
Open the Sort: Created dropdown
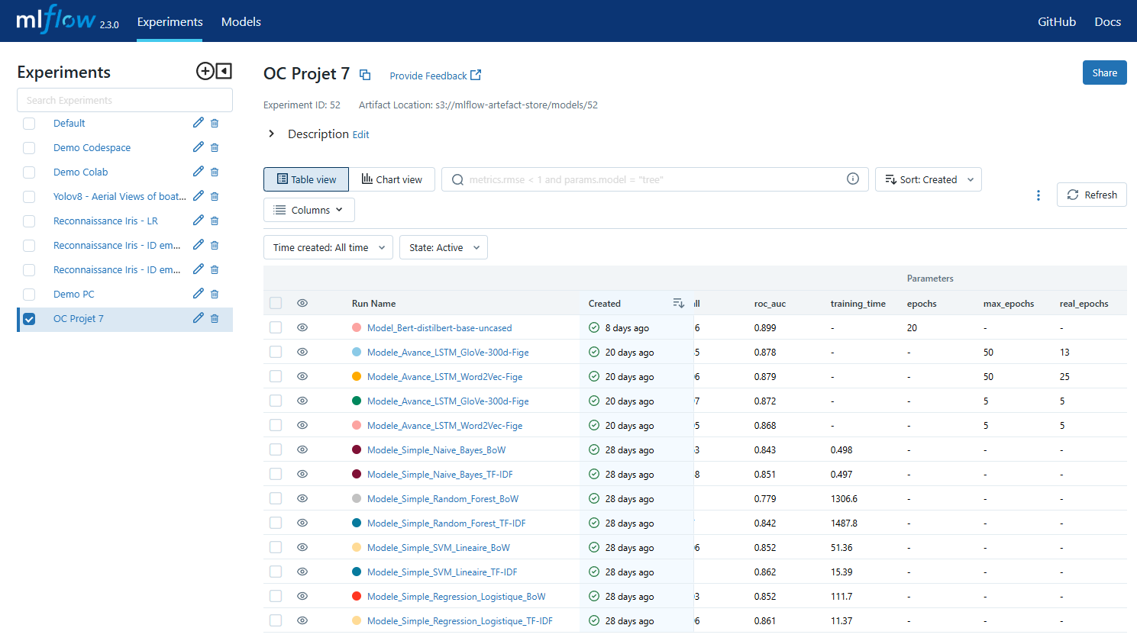[929, 179]
